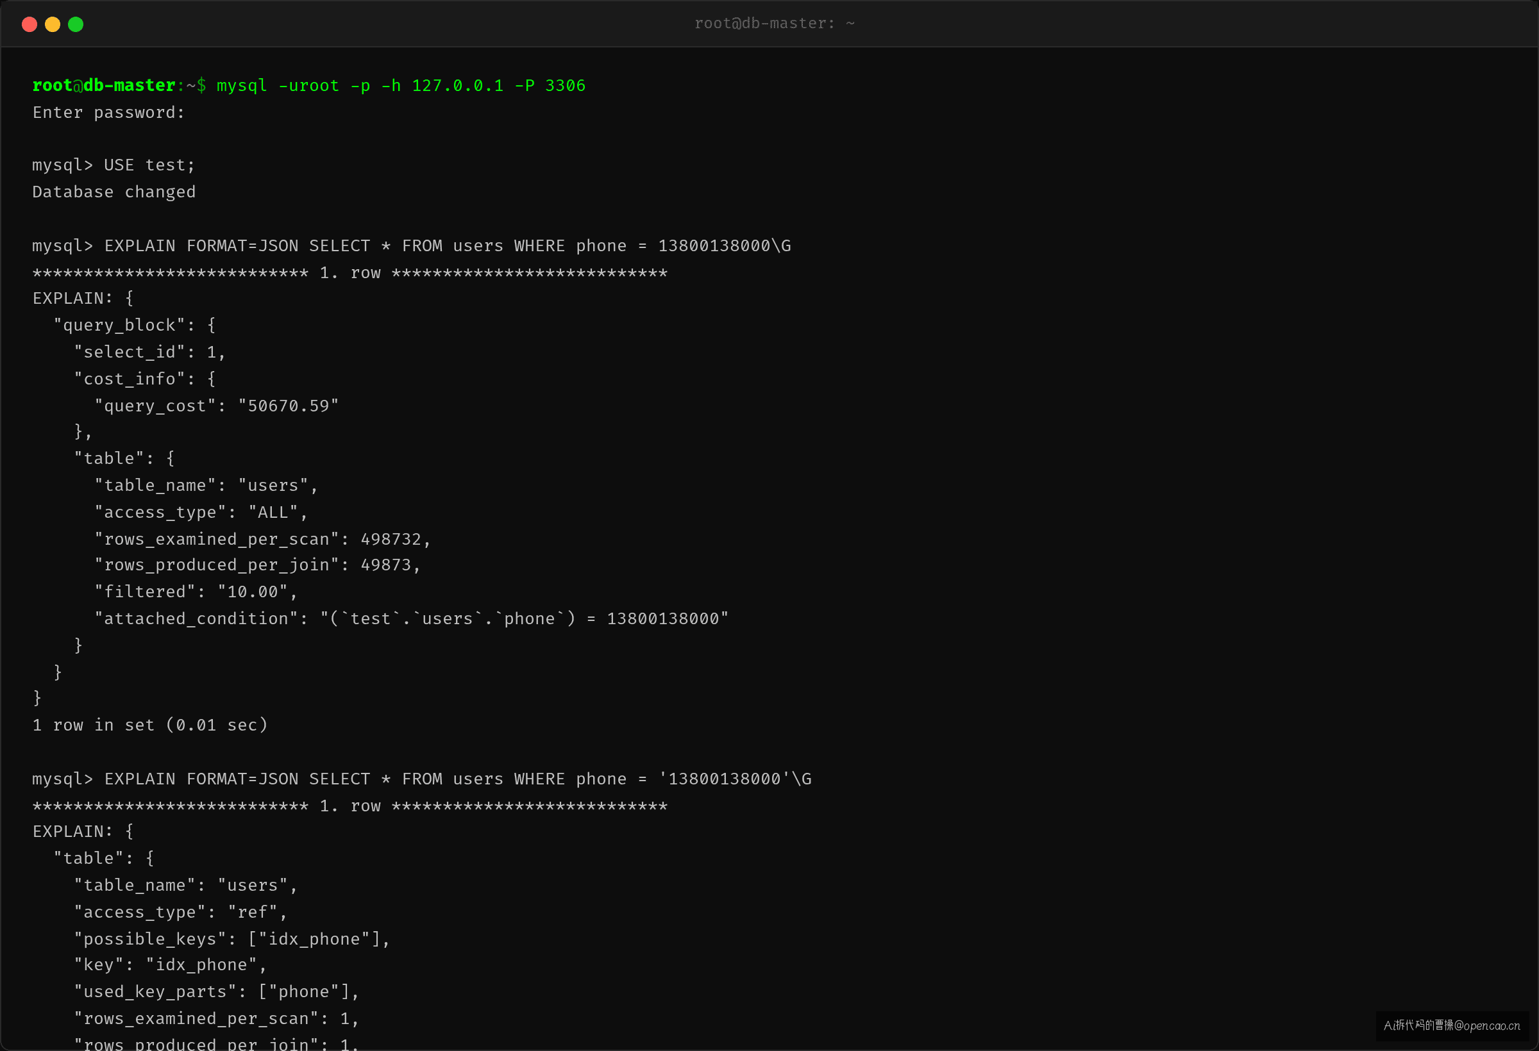Click the mysql -uroot -p command text
The image size is (1539, 1051).
[x=401, y=85]
